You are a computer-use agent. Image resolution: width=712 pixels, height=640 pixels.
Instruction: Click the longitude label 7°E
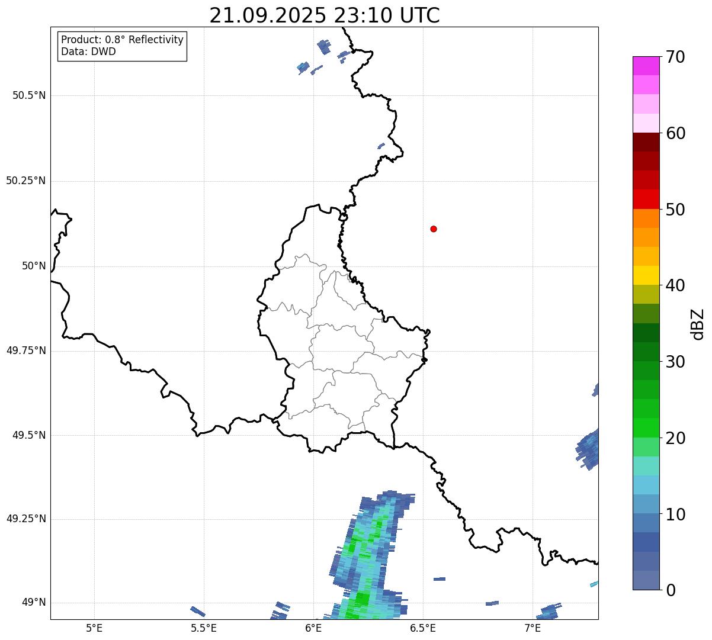tap(533, 628)
